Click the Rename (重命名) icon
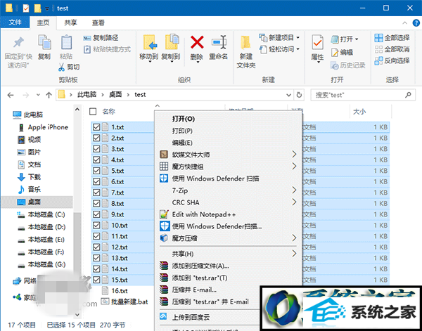The width and height of the screenshot is (422, 331). point(219,42)
